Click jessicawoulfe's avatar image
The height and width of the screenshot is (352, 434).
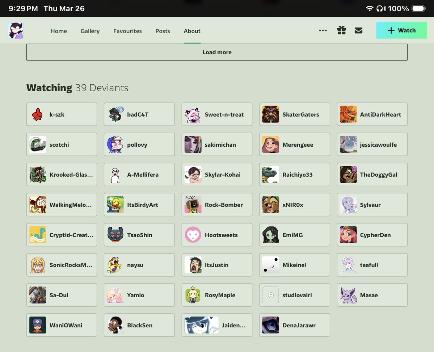click(x=348, y=144)
